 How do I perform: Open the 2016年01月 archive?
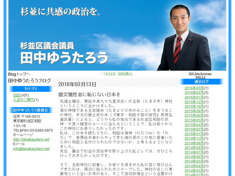pyautogui.click(x=194, y=98)
